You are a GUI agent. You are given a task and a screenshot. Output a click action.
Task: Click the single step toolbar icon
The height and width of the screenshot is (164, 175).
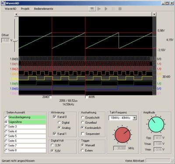pyautogui.click(x=99, y=9)
